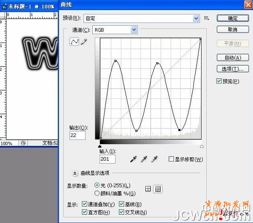This screenshot has height=223, width=253.
Task: Pick the black point eyedropper
Action: click(133, 159)
